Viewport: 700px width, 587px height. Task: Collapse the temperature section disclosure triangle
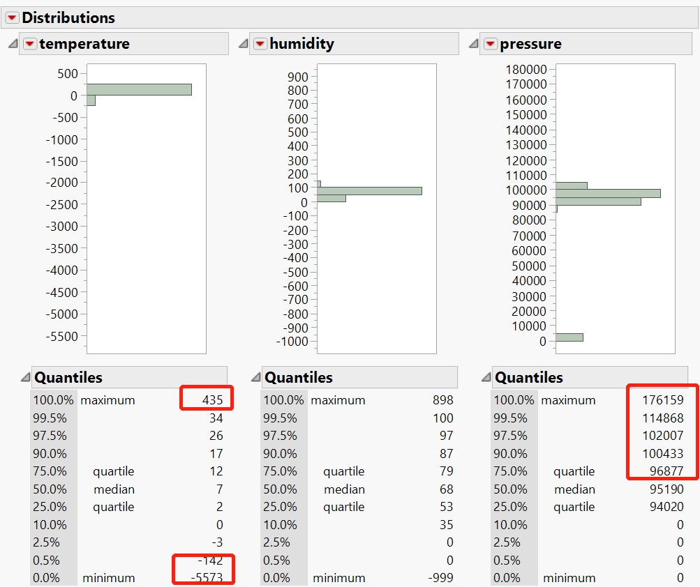click(13, 43)
